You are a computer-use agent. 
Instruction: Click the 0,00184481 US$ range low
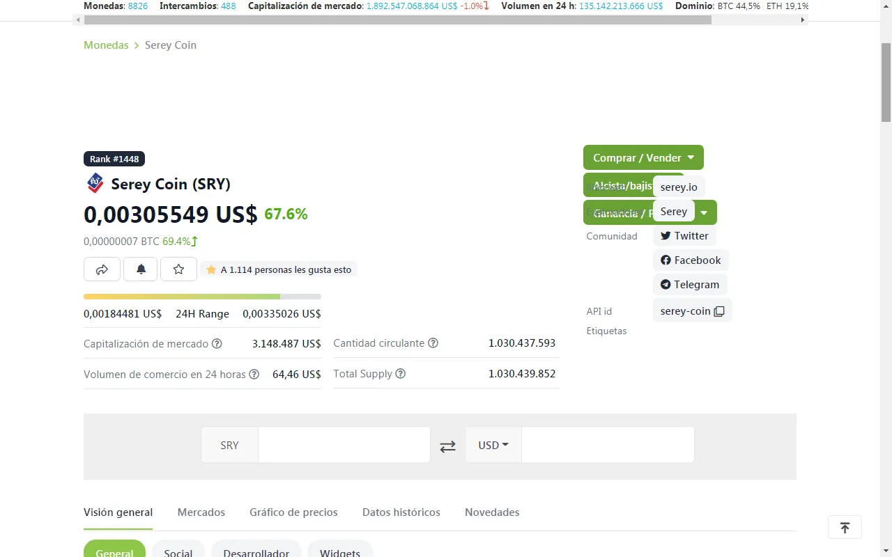pyautogui.click(x=123, y=314)
